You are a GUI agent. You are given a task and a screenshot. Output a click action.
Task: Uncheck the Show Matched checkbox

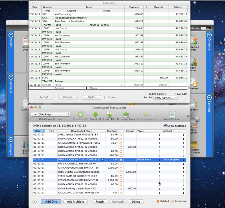(165, 126)
